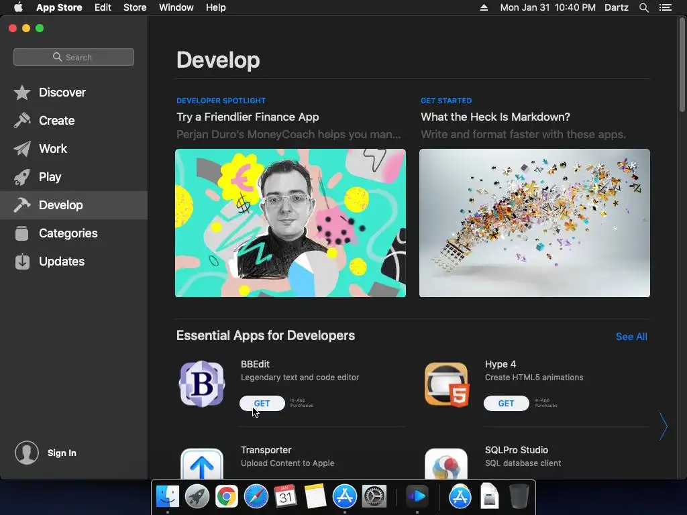Viewport: 687px width, 515px height.
Task: Open the Categories icon in sidebar
Action: tap(22, 233)
